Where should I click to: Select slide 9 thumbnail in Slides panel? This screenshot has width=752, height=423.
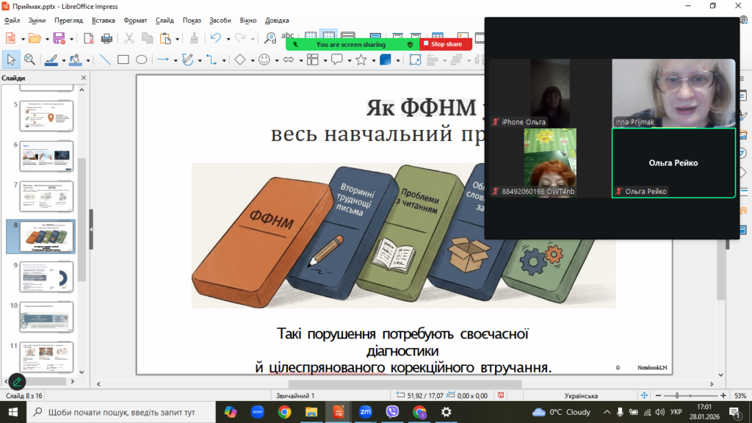[x=46, y=276]
